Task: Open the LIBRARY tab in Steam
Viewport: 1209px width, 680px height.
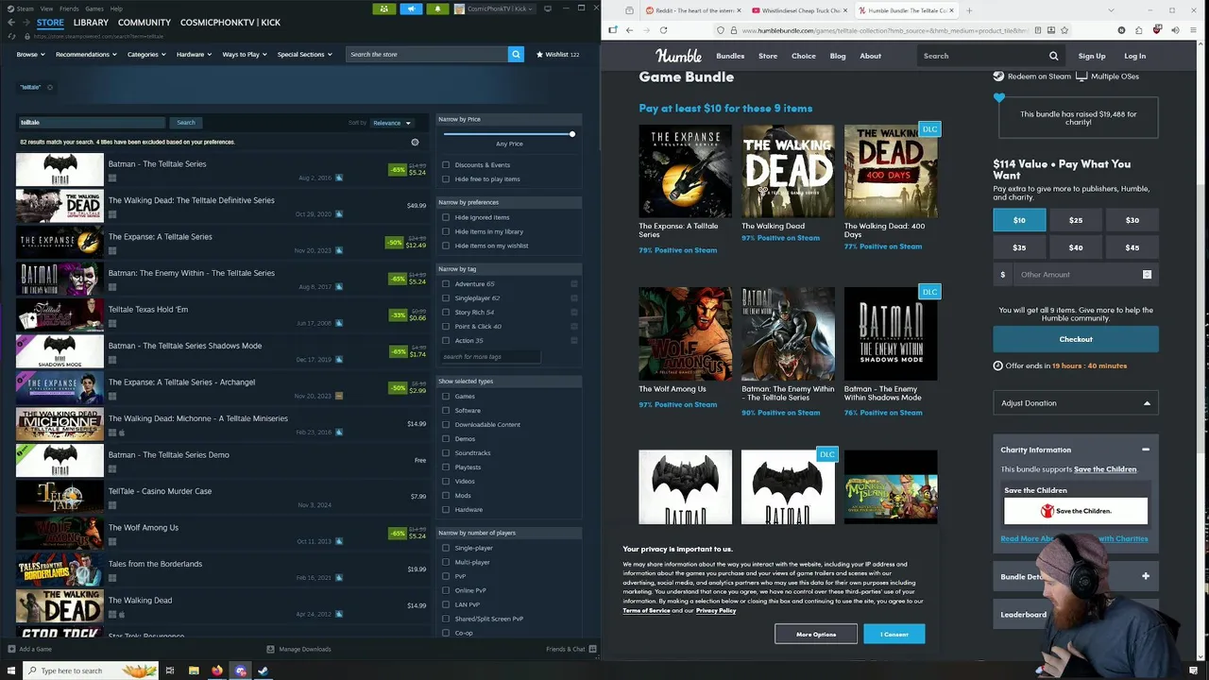Action: pyautogui.click(x=91, y=22)
